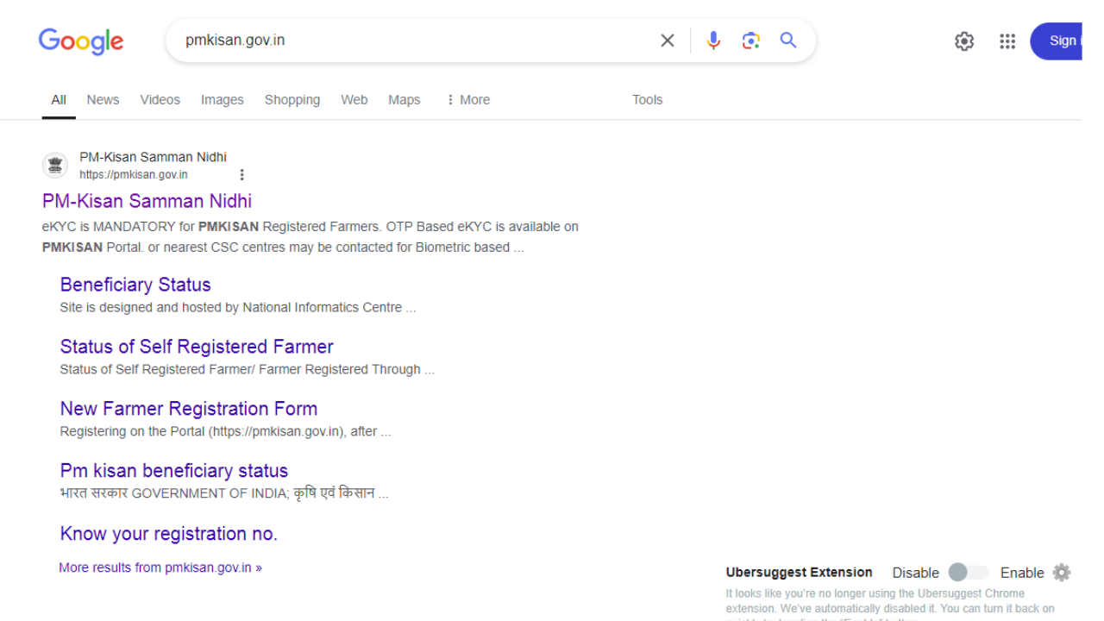Open PM-Kisan result three-dot options
1104x621 pixels.
[241, 175]
